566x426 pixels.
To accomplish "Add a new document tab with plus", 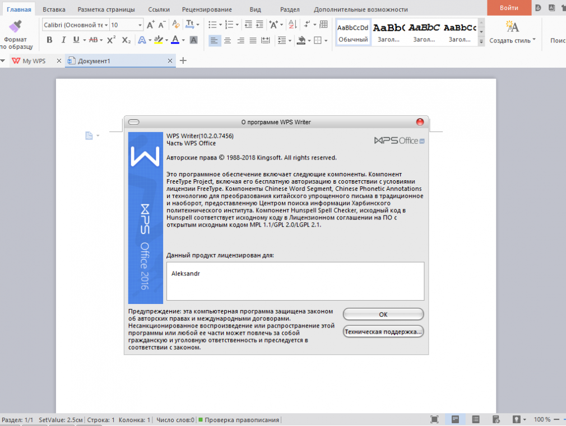I will (x=183, y=60).
